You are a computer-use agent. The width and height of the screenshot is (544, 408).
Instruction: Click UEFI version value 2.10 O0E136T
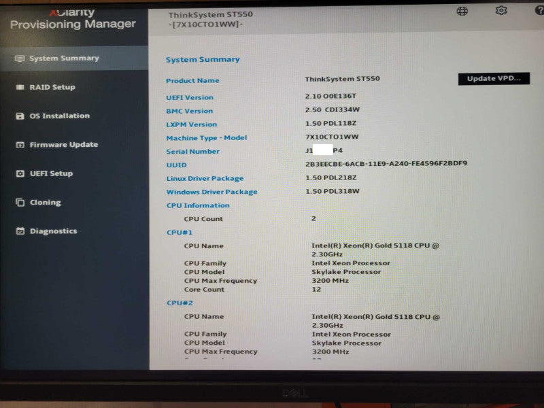click(330, 96)
